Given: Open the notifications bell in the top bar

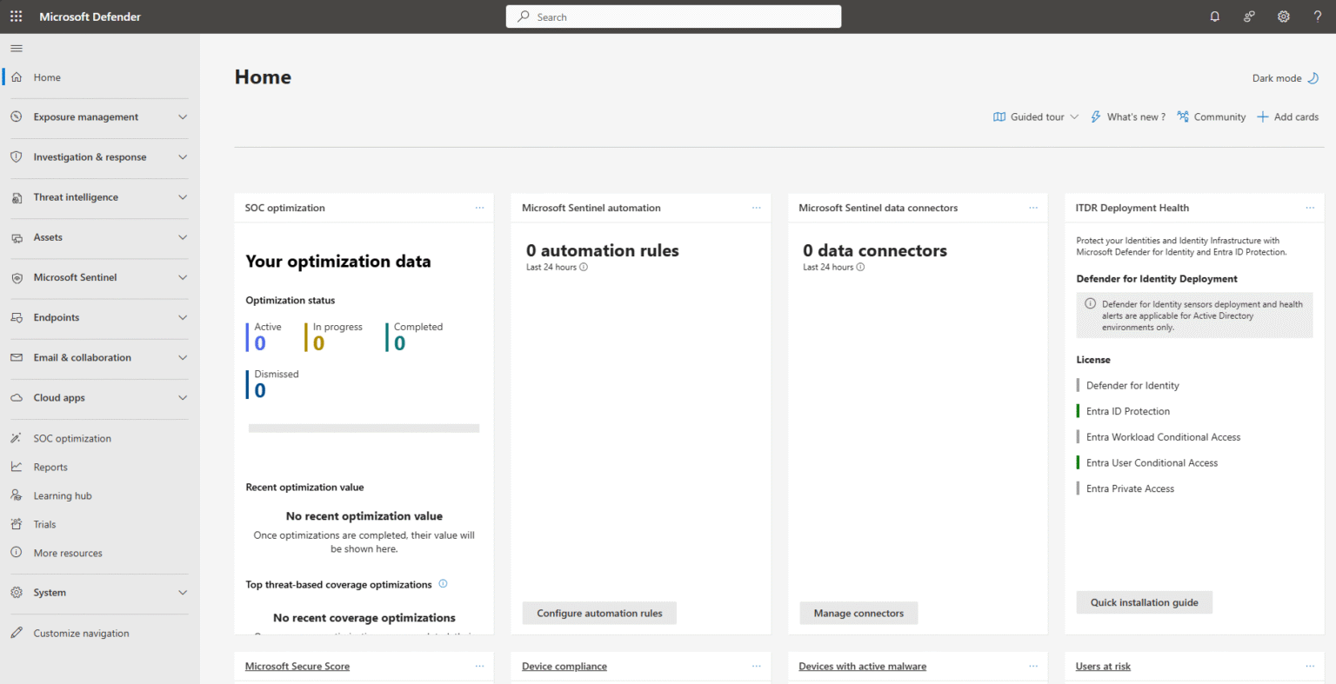Looking at the screenshot, I should [1214, 16].
